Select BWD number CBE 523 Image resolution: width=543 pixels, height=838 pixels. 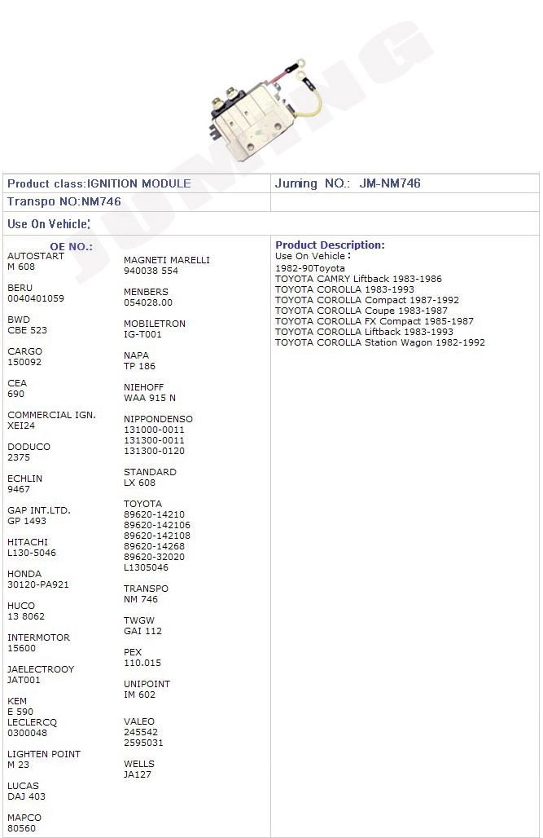[27, 330]
